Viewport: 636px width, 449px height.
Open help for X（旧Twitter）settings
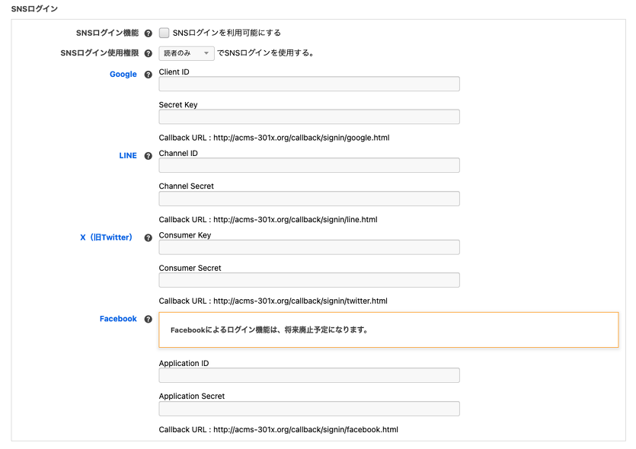pos(148,237)
